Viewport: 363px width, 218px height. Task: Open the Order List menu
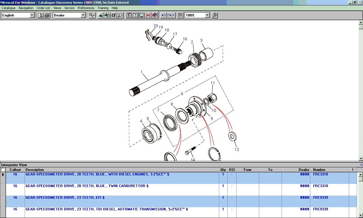coord(43,8)
